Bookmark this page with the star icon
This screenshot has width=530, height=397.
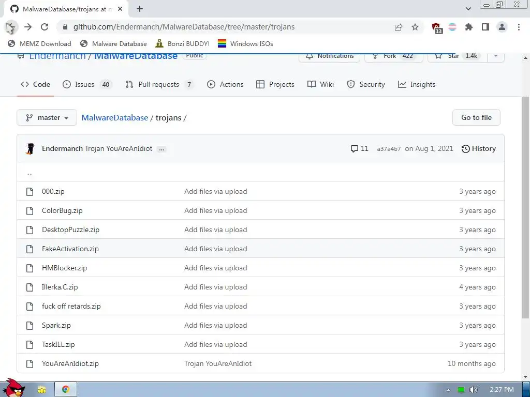pyautogui.click(x=415, y=27)
